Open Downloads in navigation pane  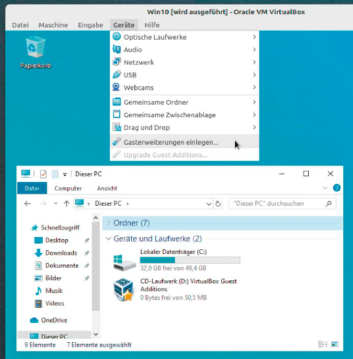[x=61, y=253]
